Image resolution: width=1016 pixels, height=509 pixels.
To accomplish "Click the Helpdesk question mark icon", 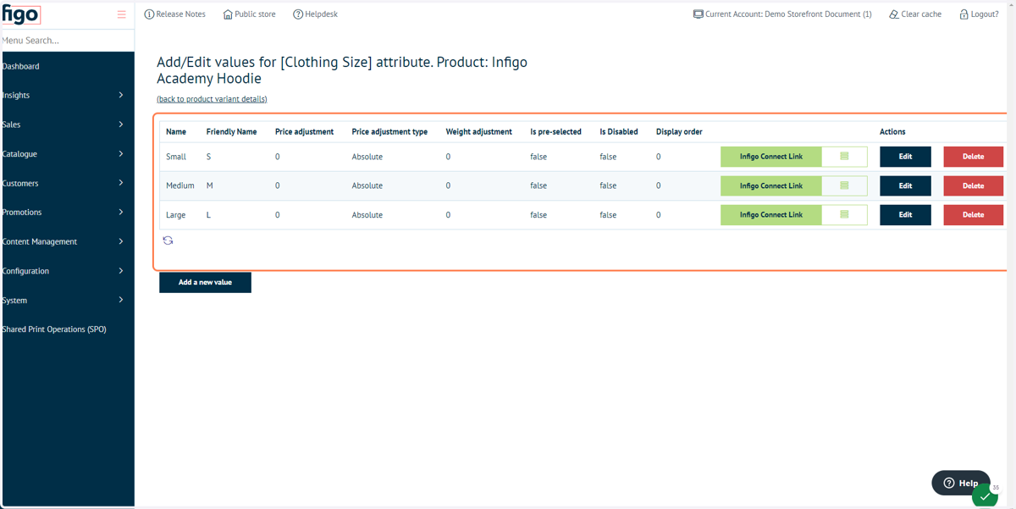I will pos(298,14).
